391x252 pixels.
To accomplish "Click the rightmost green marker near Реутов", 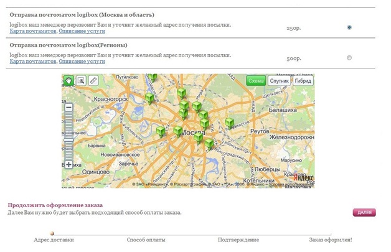I will (x=229, y=123).
